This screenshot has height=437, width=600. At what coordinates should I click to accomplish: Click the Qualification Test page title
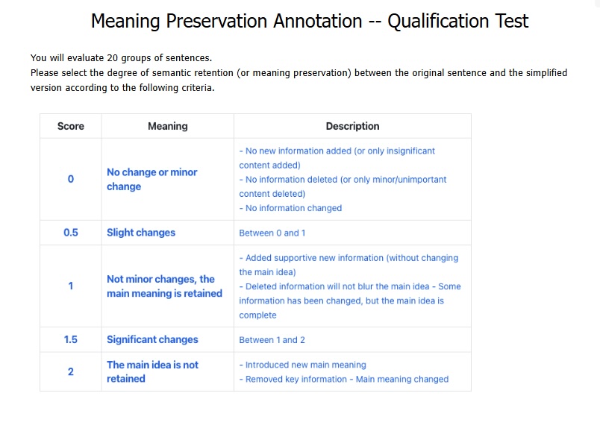coord(309,21)
